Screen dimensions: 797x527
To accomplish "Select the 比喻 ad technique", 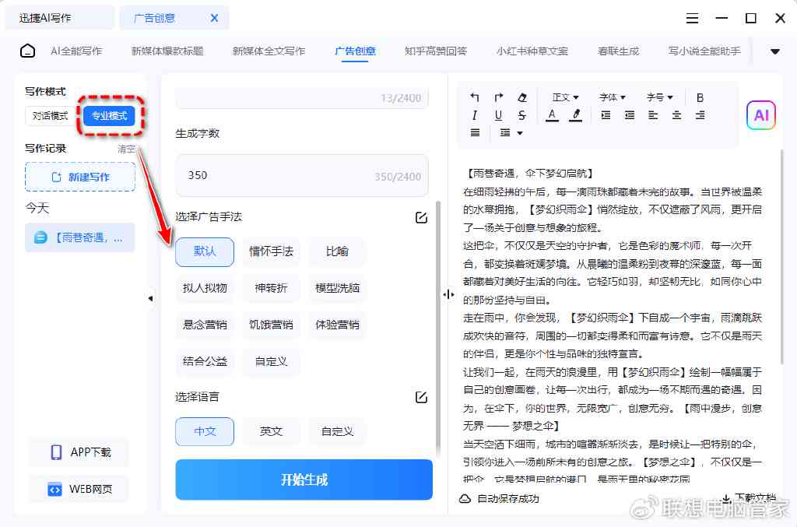I will tap(337, 251).
